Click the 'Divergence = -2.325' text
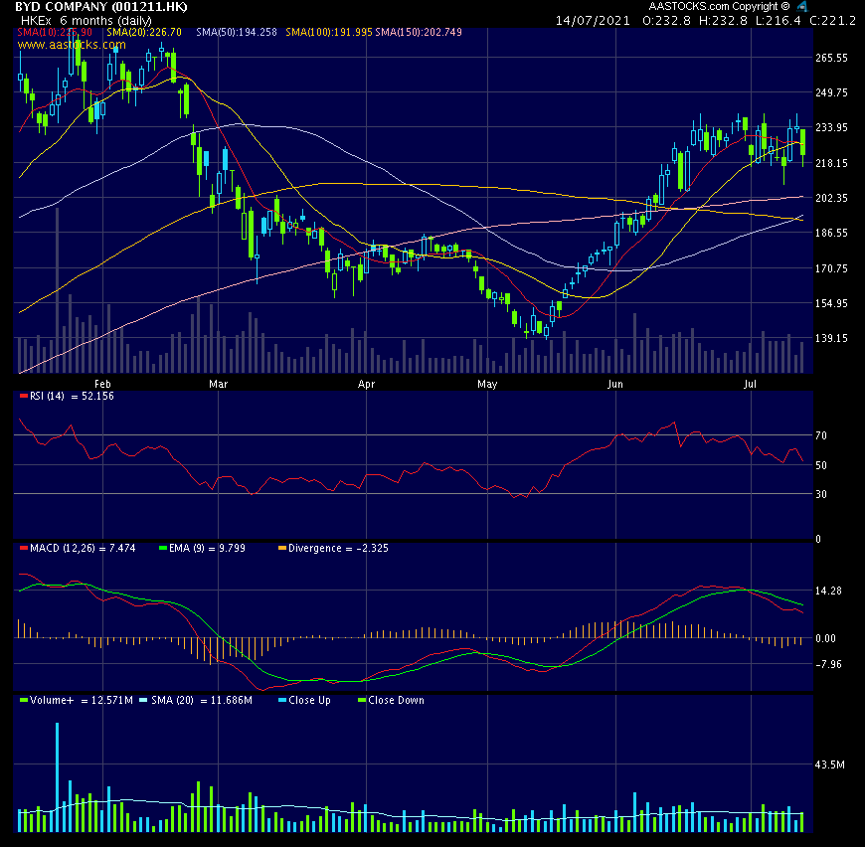The height and width of the screenshot is (847, 865). (338, 548)
